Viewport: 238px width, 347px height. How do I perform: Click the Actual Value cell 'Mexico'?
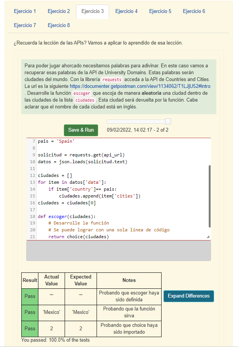point(52,312)
